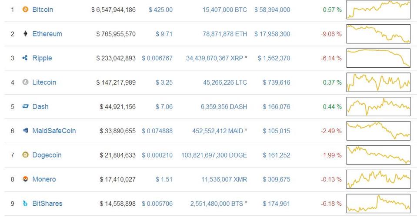This screenshot has height=217, width=417.
Task: Click BitShares' price $0.005706
Action: (x=157, y=204)
